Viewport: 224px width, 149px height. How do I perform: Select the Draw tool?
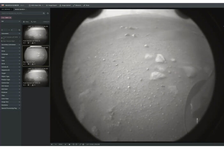point(86,5)
